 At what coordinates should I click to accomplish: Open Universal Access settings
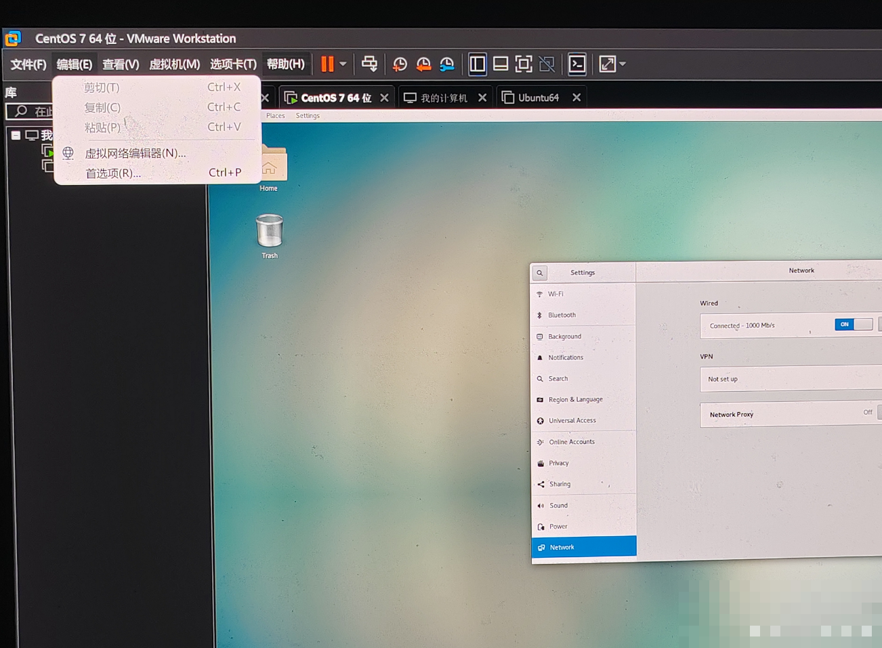pos(584,421)
